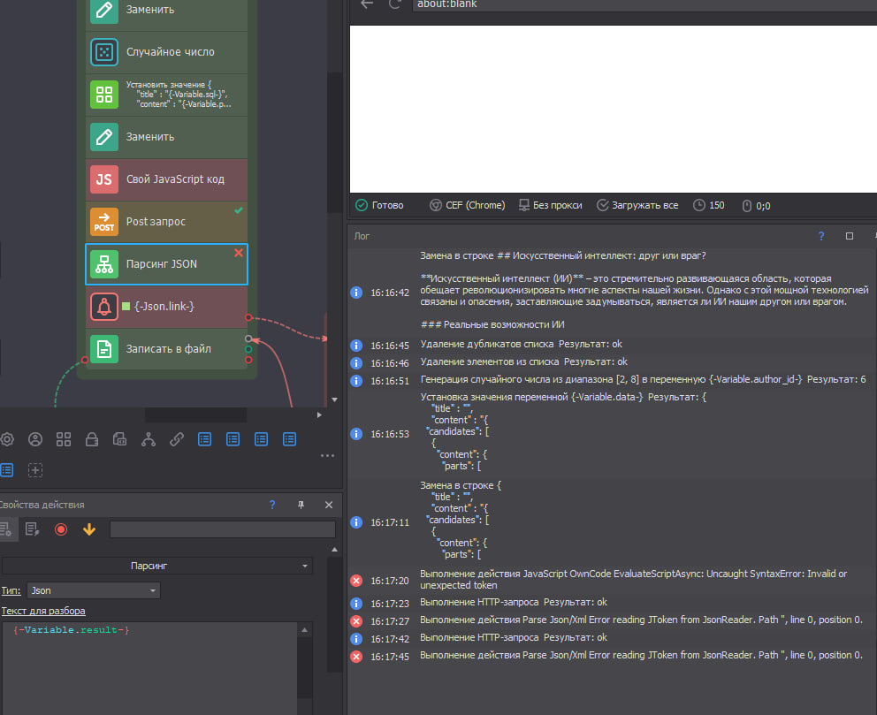
Task: Open the edit note properties icon
Action: click(x=33, y=529)
